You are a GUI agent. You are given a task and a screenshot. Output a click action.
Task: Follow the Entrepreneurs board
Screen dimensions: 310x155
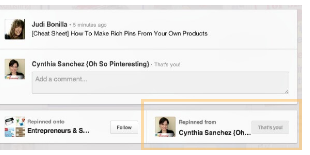click(x=124, y=127)
